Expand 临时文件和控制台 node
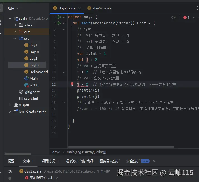The width and height of the screenshot is (199, 182). [x=10, y=112]
